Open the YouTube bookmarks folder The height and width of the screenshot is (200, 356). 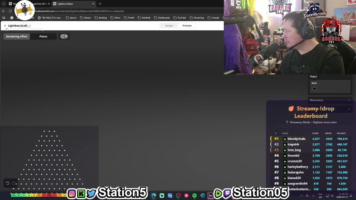pos(180,18)
